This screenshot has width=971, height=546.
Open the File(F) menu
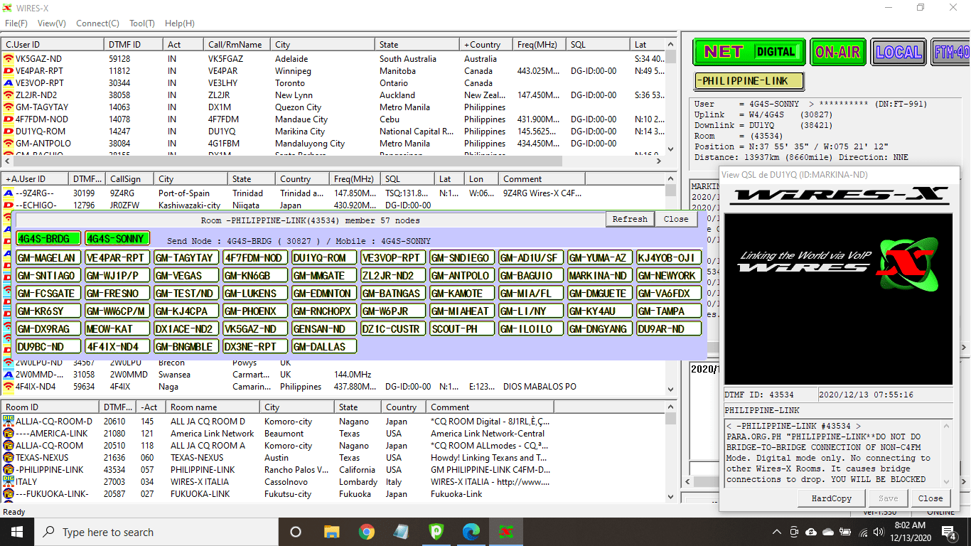point(16,23)
